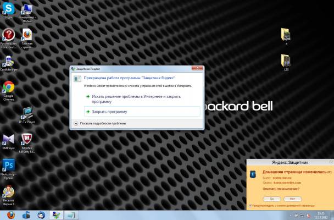
Task: Open the Skype desktop shortcut
Action: [9, 10]
